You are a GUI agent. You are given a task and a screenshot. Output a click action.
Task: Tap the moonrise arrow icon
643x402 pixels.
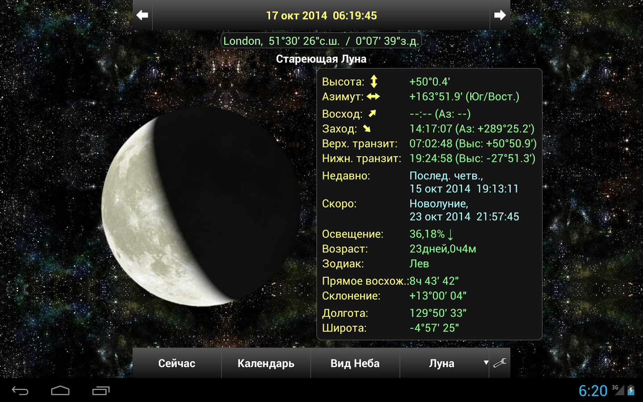click(x=372, y=113)
